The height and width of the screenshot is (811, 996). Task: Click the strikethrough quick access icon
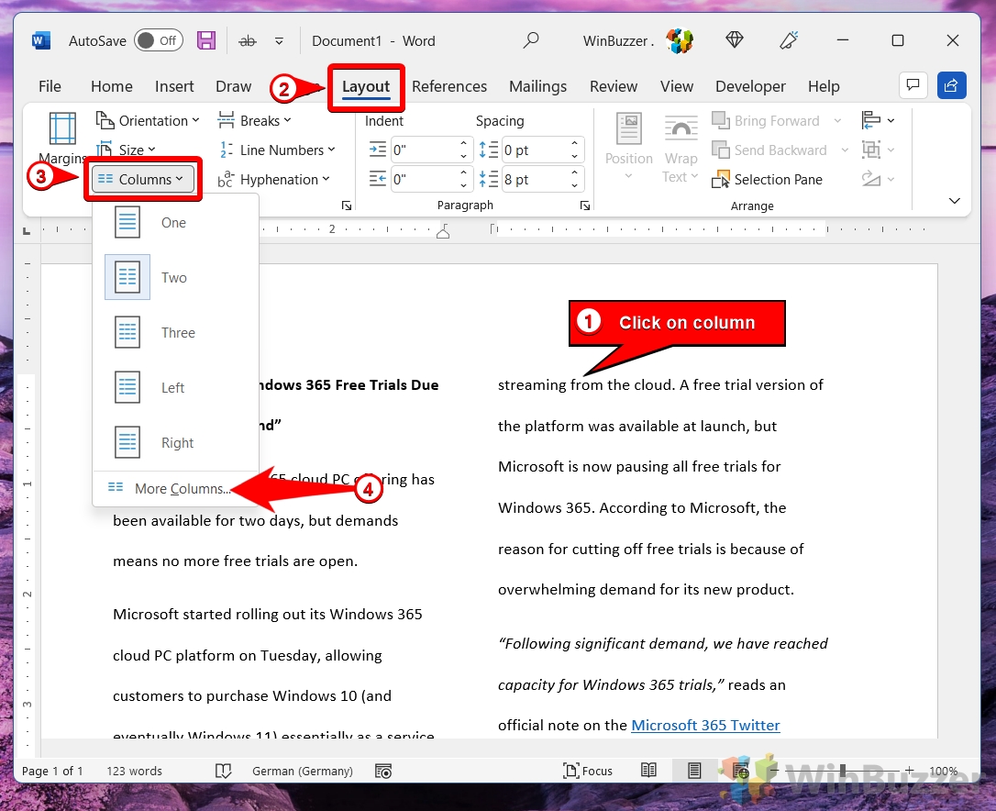(247, 41)
